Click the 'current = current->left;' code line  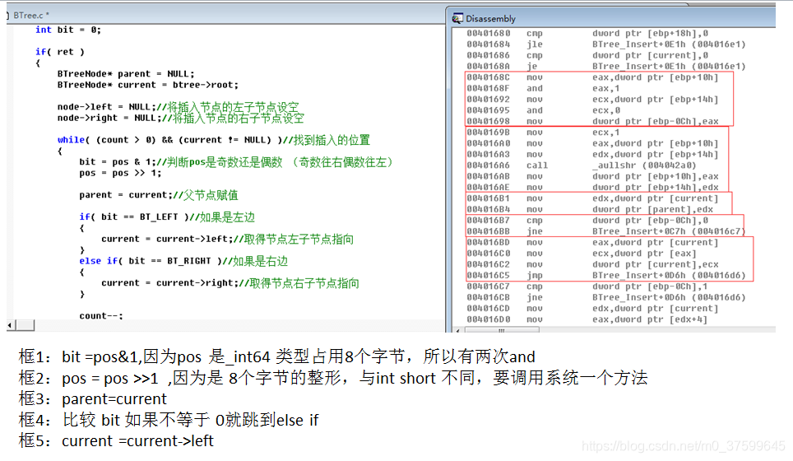coord(227,239)
